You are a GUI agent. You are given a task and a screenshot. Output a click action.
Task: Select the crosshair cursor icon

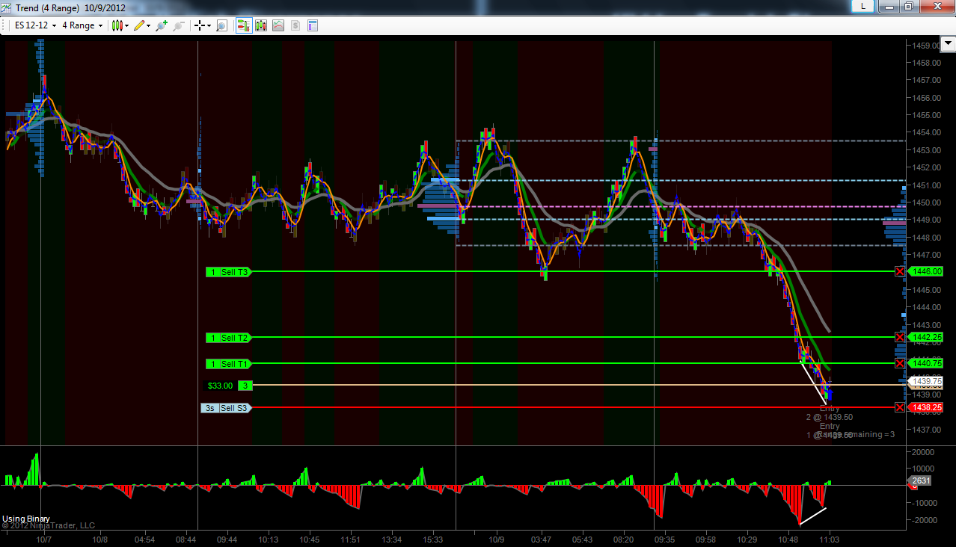pos(199,25)
